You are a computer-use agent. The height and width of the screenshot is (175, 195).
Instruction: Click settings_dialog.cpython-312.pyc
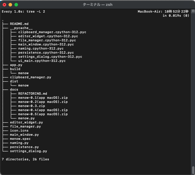coord(50,57)
